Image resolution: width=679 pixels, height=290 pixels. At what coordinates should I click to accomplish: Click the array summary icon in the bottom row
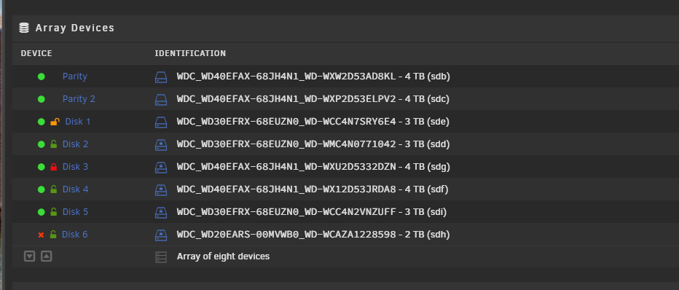pyautogui.click(x=161, y=257)
